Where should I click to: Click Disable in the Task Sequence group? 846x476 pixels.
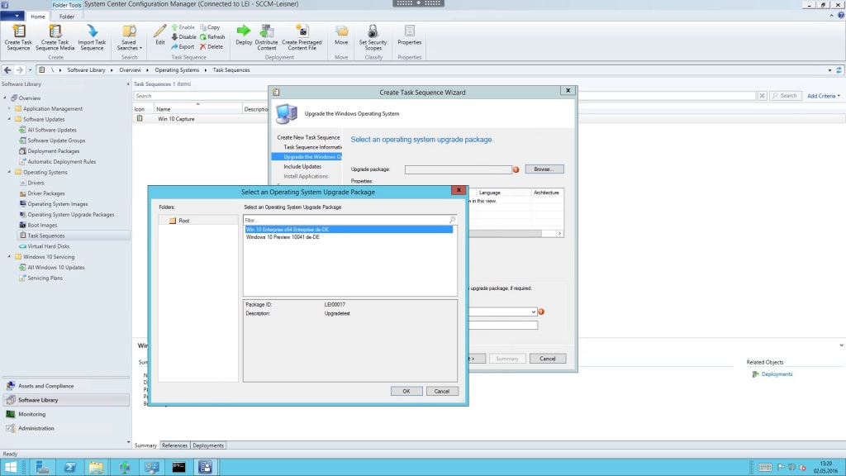coord(183,36)
